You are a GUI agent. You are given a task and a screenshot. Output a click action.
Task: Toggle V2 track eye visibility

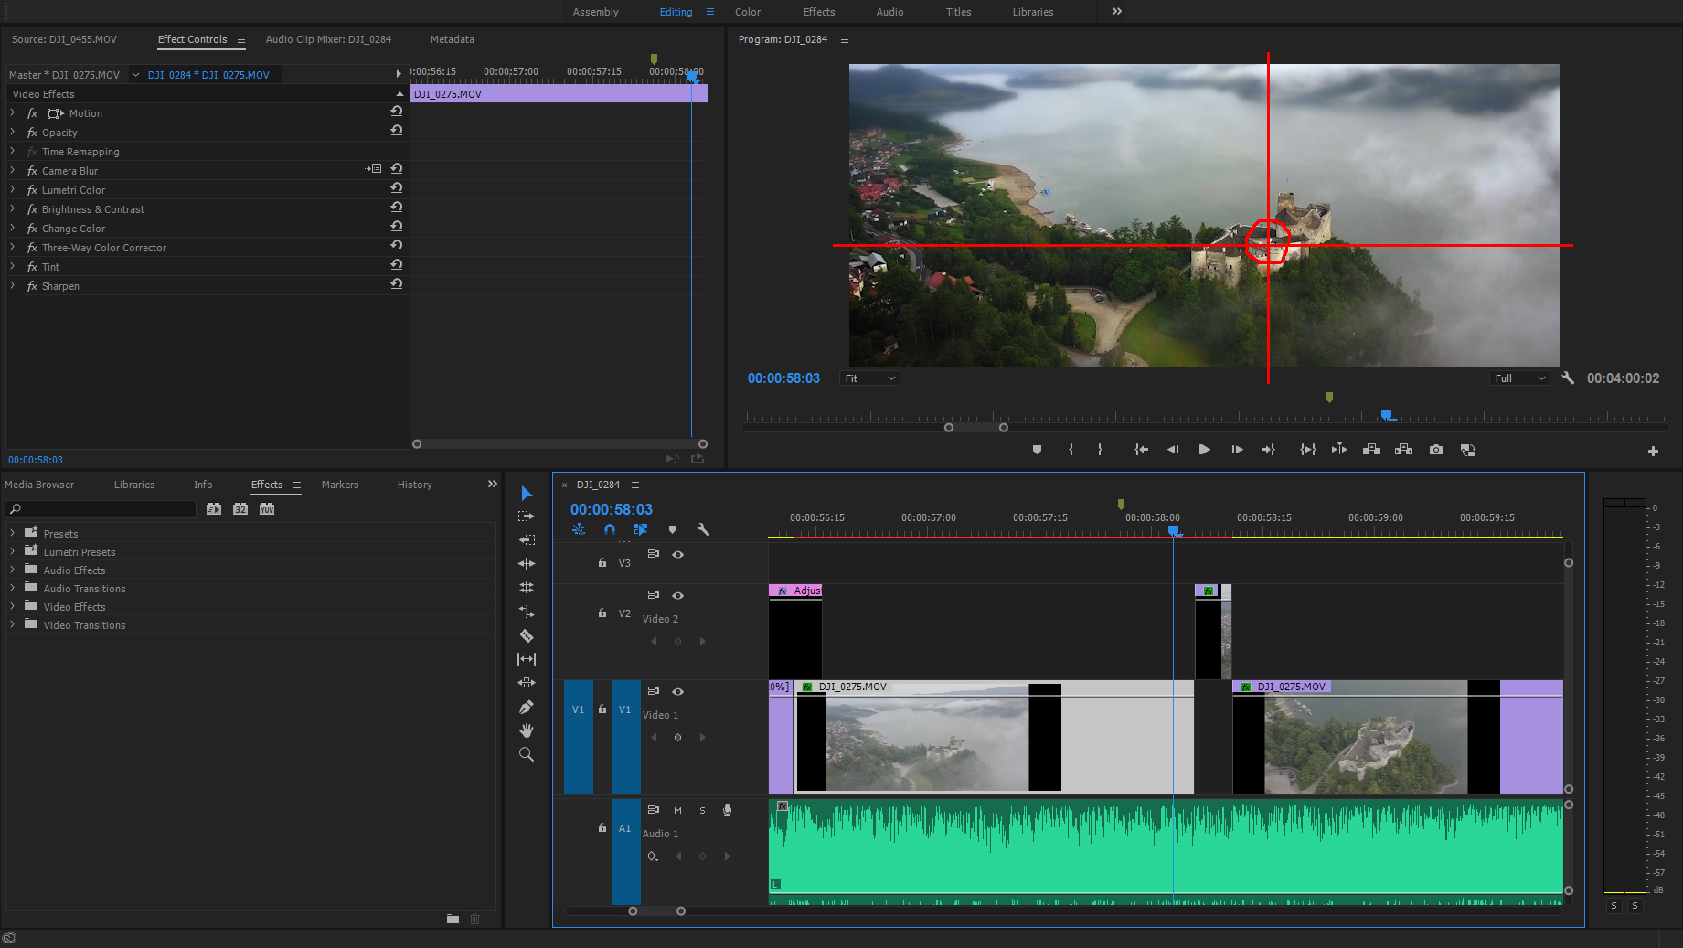click(678, 595)
